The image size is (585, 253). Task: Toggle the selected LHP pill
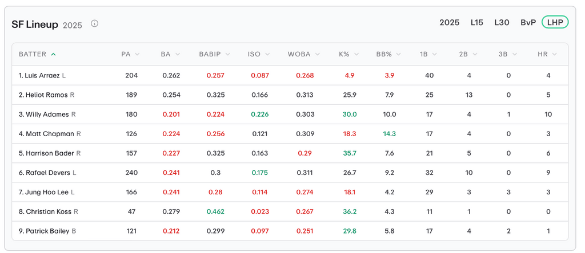[555, 23]
